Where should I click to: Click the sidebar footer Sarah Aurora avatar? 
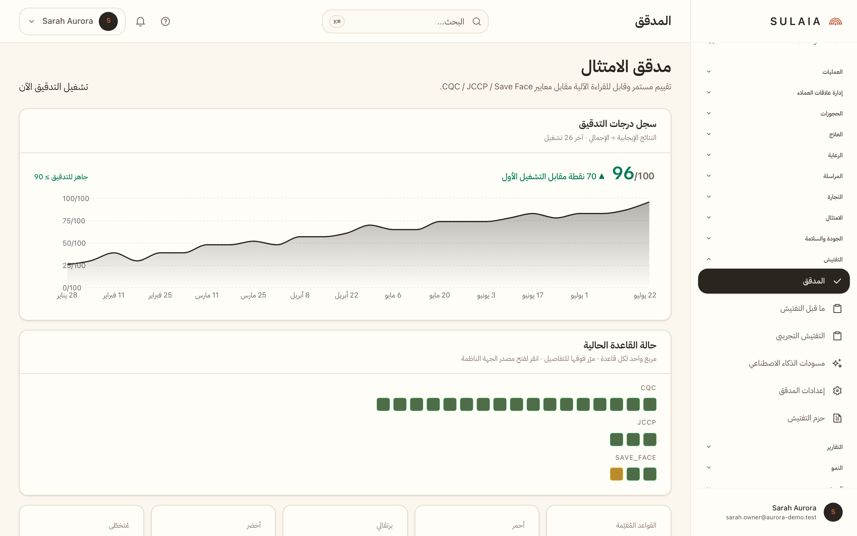833,512
